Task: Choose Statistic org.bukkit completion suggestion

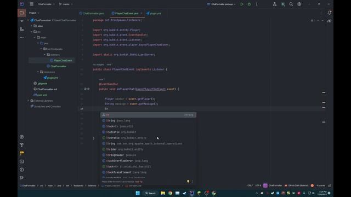Action: [148, 132]
